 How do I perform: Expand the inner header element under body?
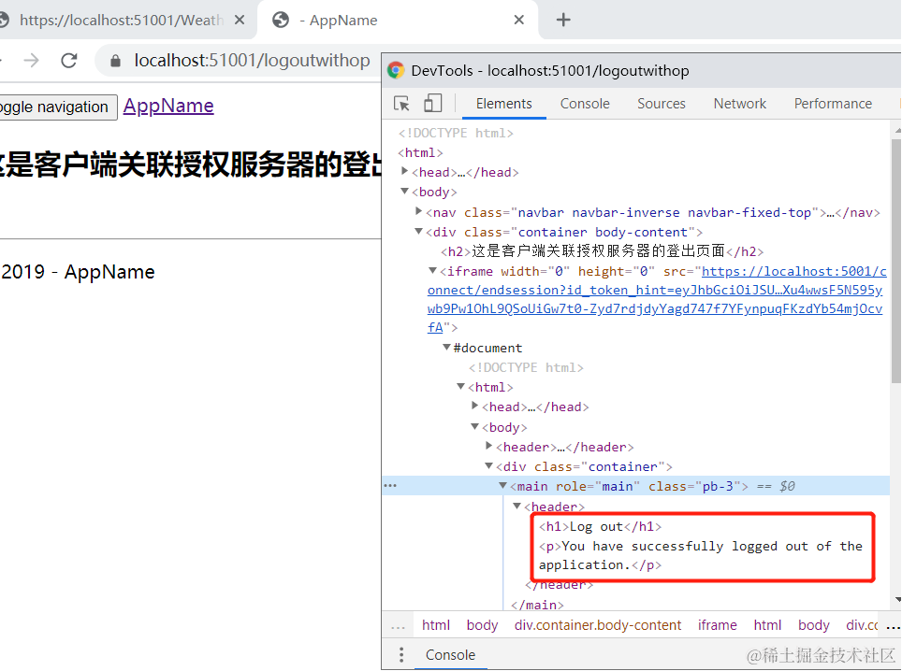(489, 446)
